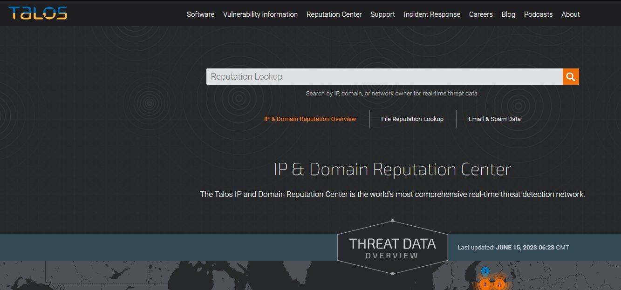The image size is (621, 290).
Task: Visit the Incident Response page
Action: [x=432, y=14]
